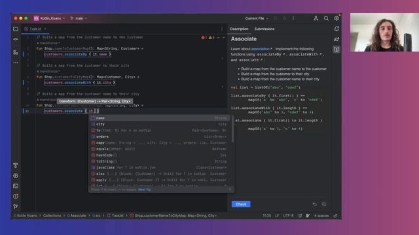Choose 'hashCode()' in the completion list
Viewport: 419px width, 235px height.
pos(160,155)
